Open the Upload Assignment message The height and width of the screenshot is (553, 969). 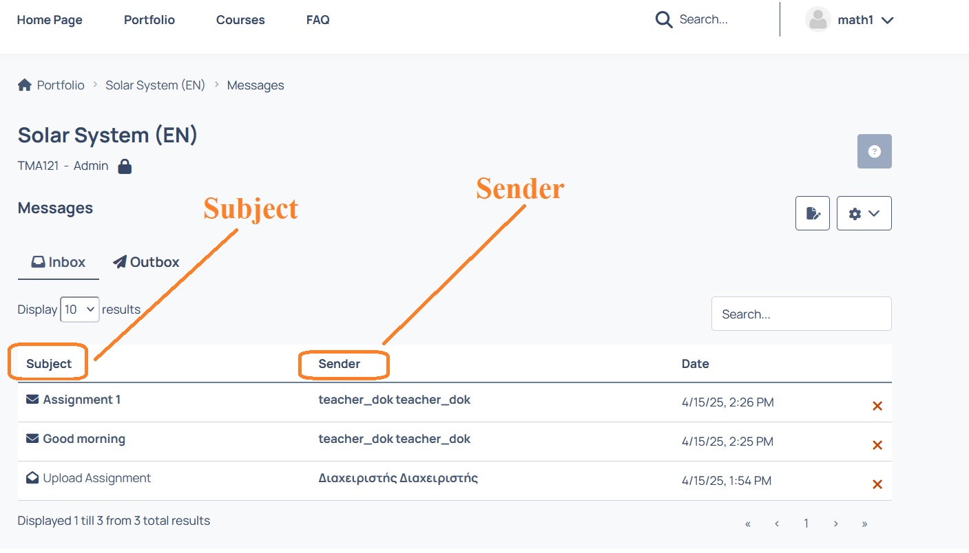point(96,478)
